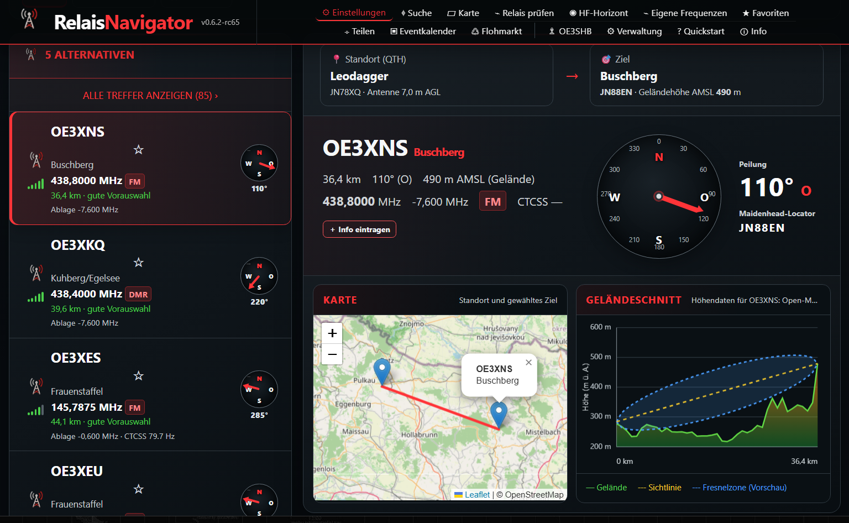Click the DMR badge on OE3XKQ
The width and height of the screenshot is (849, 523).
point(138,295)
